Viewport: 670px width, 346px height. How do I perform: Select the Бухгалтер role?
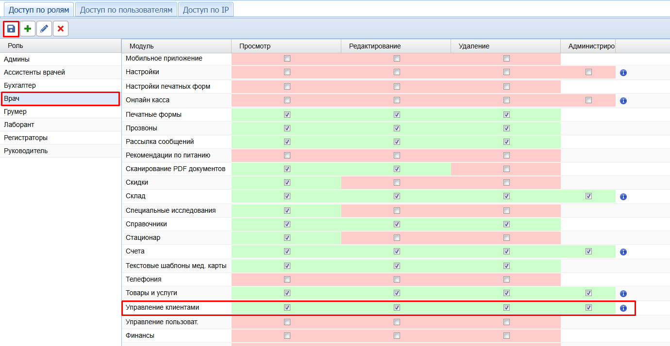(x=20, y=85)
